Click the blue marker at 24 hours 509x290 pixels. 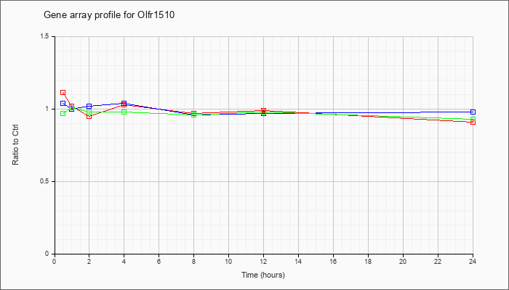[473, 112]
